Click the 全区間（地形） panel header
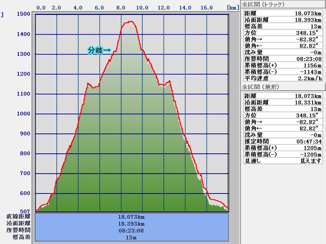This screenshot has width=326, height=244. (x=261, y=87)
